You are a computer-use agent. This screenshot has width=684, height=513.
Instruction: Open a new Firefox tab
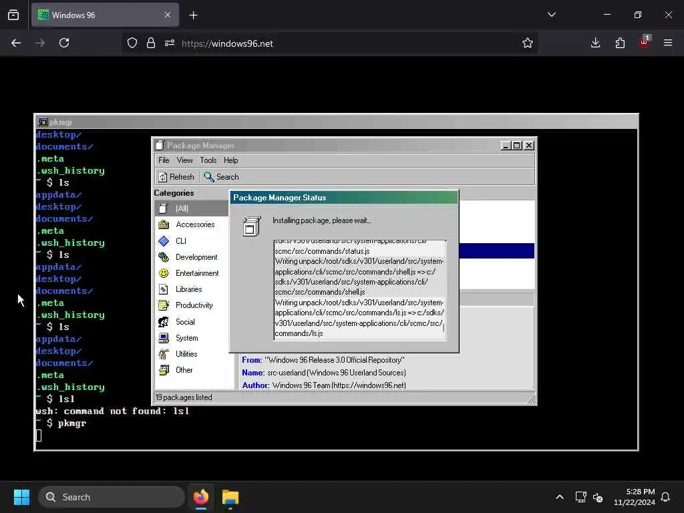point(193,15)
